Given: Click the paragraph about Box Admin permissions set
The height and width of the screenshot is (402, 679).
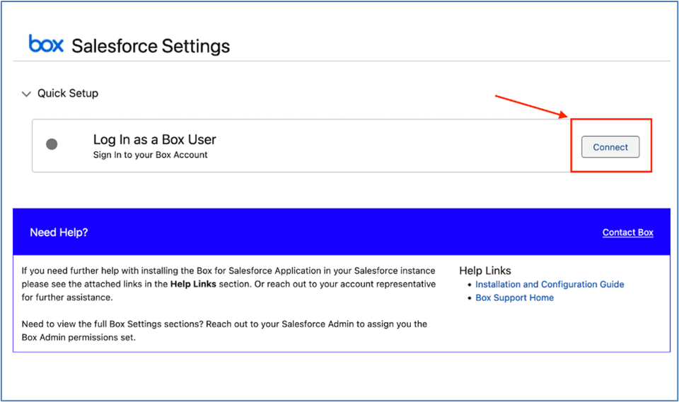Looking at the screenshot, I should (224, 331).
